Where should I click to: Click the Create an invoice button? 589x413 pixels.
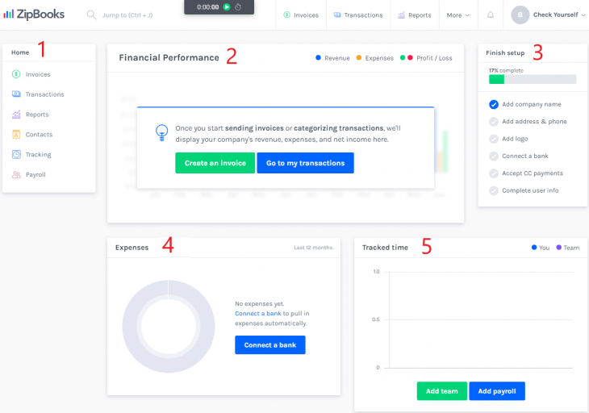pyautogui.click(x=215, y=163)
